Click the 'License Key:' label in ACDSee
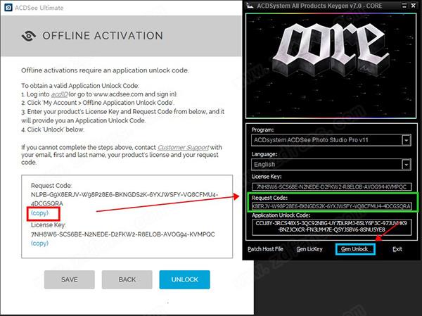Viewport: 422px width, 316px height. click(49, 225)
